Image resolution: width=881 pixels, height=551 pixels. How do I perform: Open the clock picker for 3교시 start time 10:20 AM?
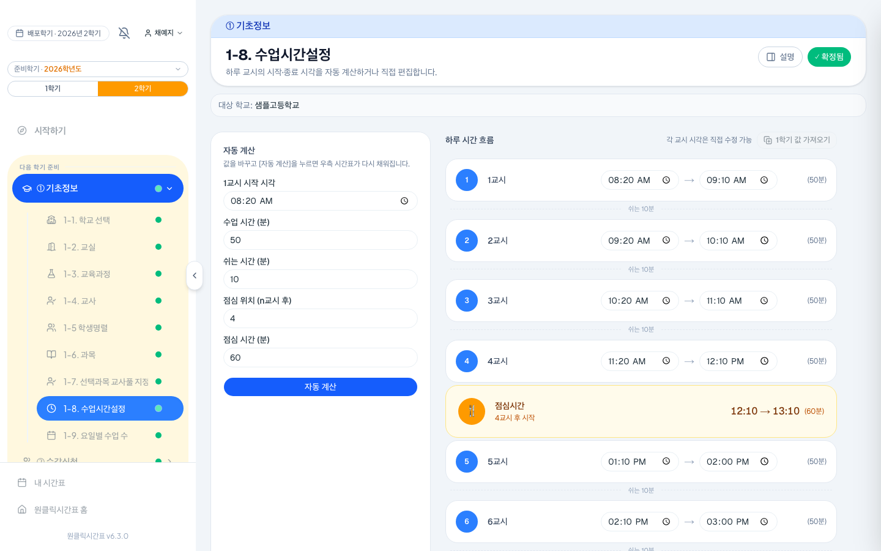click(x=666, y=301)
